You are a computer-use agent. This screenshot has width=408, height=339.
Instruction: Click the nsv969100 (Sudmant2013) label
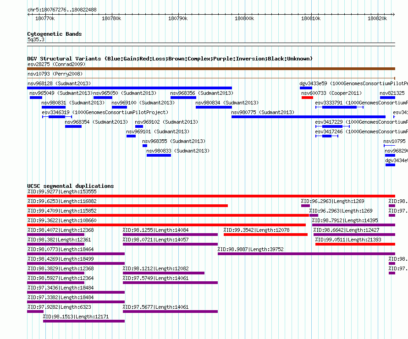pyautogui.click(x=143, y=103)
